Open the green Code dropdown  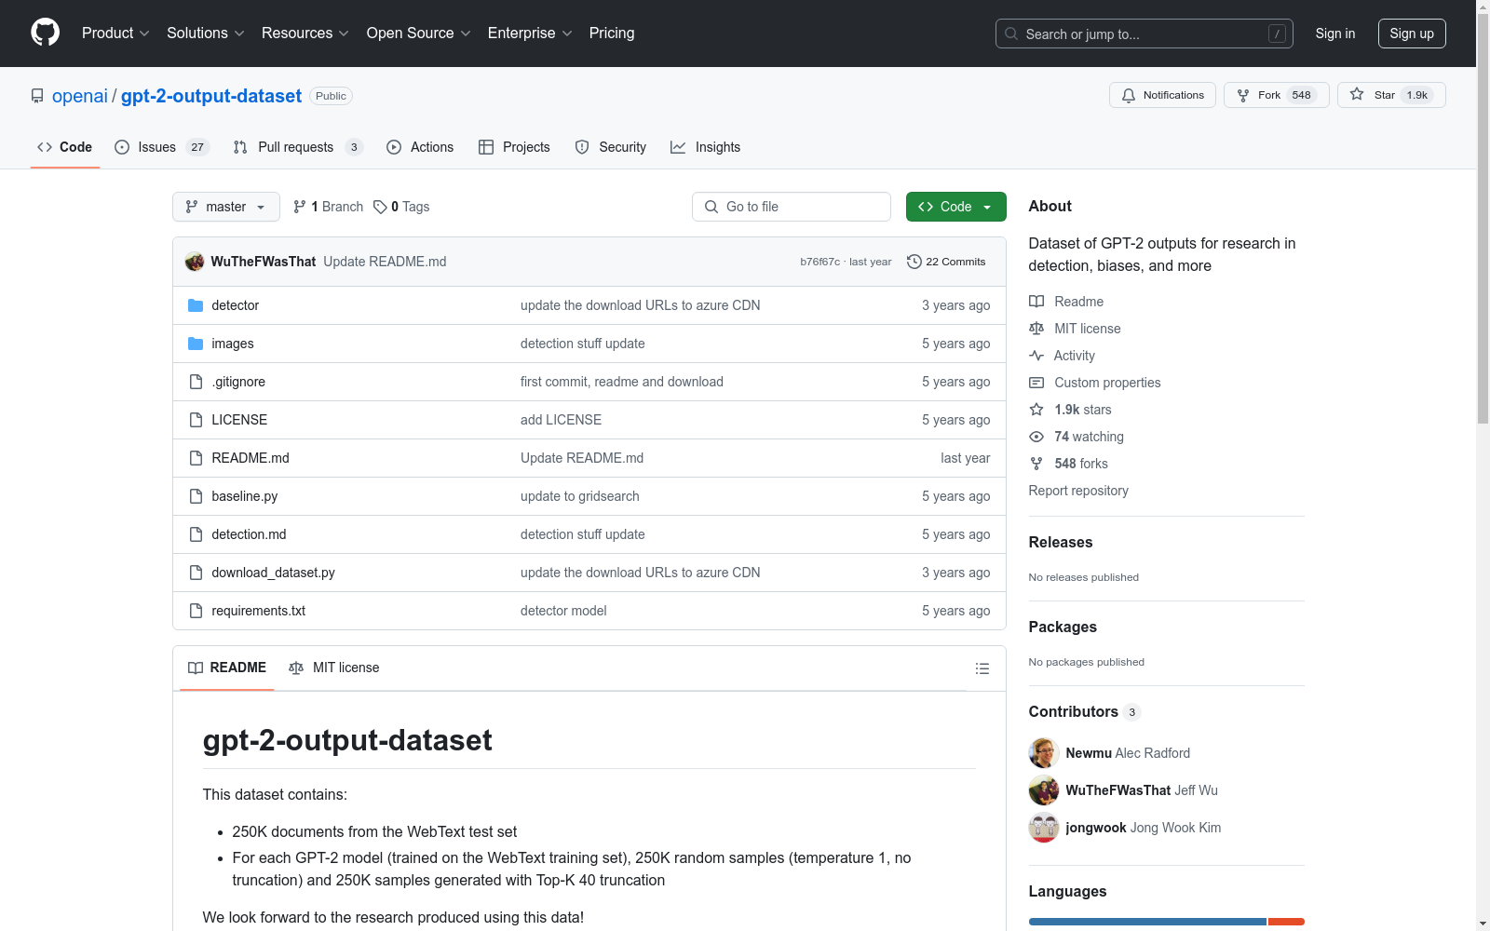(956, 207)
